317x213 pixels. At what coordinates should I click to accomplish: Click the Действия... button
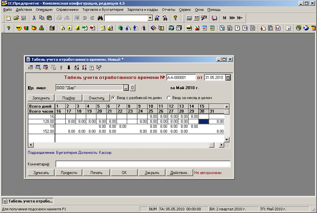coord(180,173)
